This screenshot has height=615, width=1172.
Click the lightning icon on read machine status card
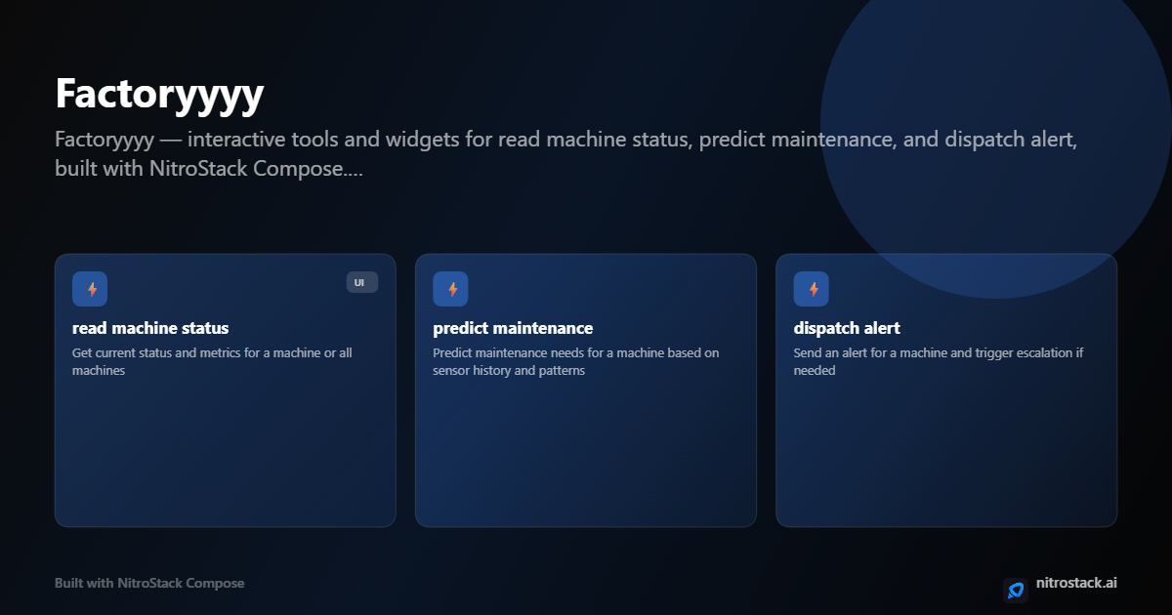pyautogui.click(x=90, y=289)
